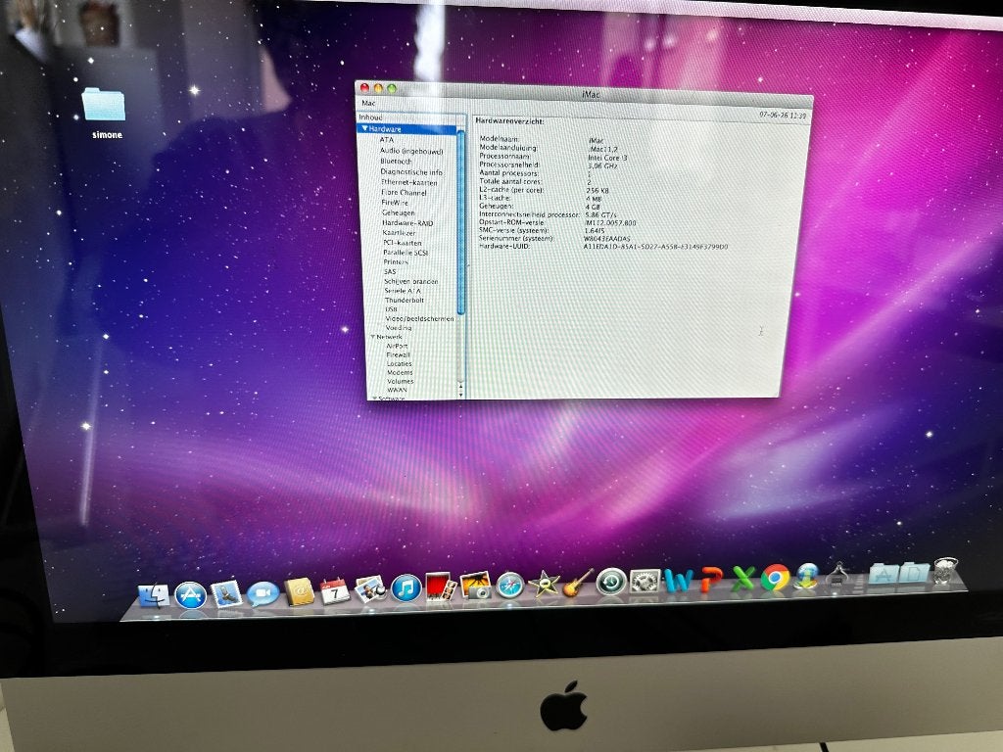Open the Documents folder stack in dock

[915, 572]
